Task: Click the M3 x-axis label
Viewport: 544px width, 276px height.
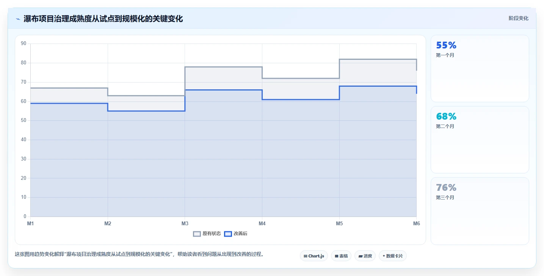Action: (185, 223)
